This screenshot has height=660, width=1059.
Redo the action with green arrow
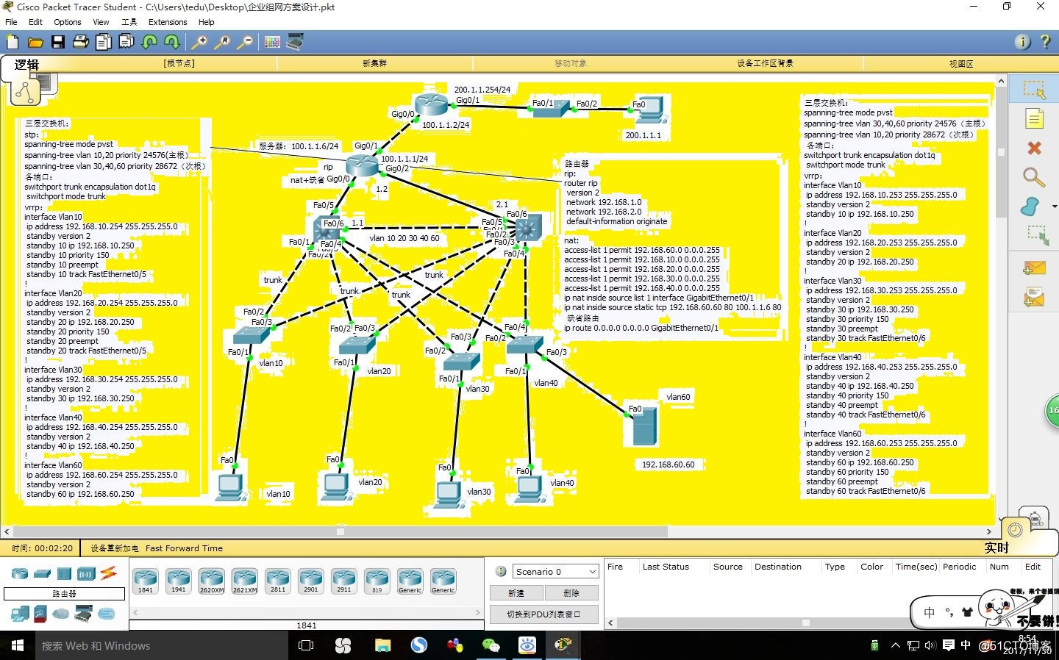172,42
